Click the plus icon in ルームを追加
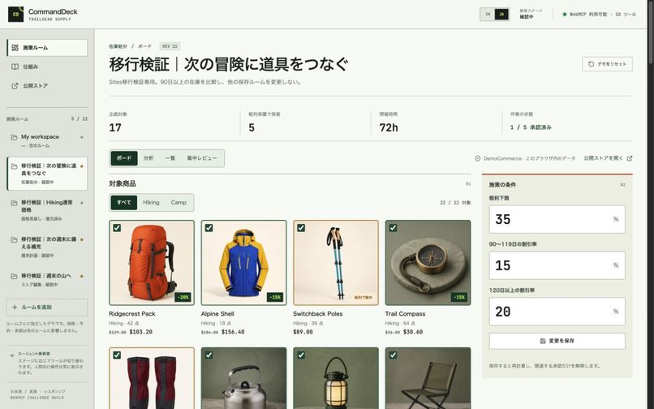Image resolution: width=654 pixels, height=409 pixels. click(x=15, y=308)
